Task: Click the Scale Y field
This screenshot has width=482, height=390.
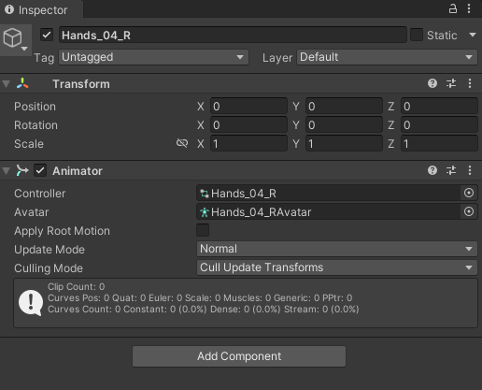Action: [x=344, y=144]
